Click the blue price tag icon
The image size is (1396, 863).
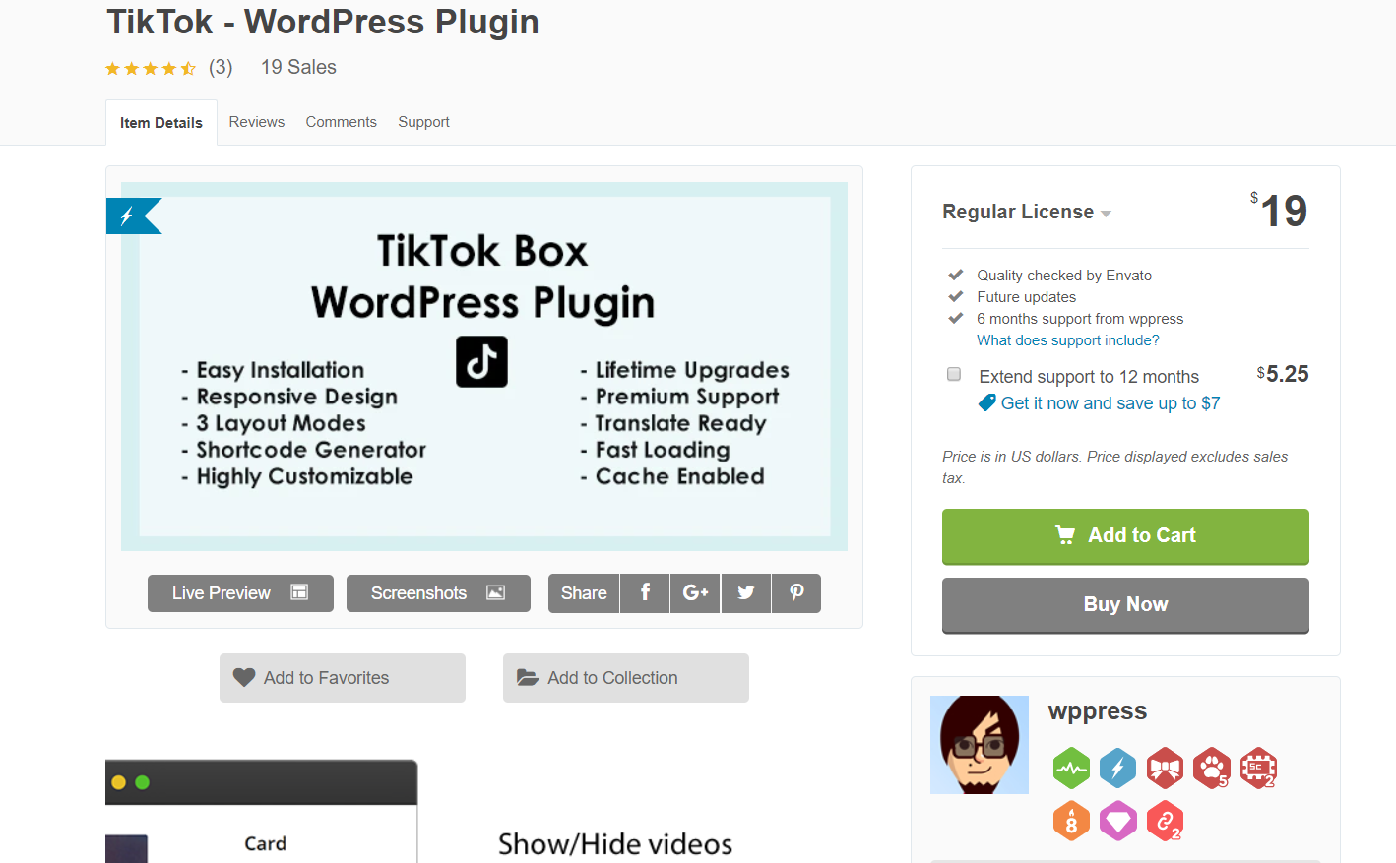(x=986, y=402)
